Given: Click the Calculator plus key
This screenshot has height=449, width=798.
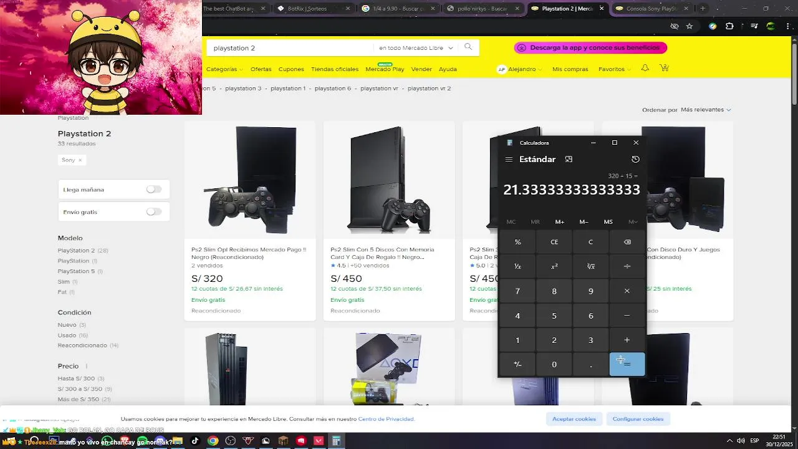Looking at the screenshot, I should coord(627,340).
